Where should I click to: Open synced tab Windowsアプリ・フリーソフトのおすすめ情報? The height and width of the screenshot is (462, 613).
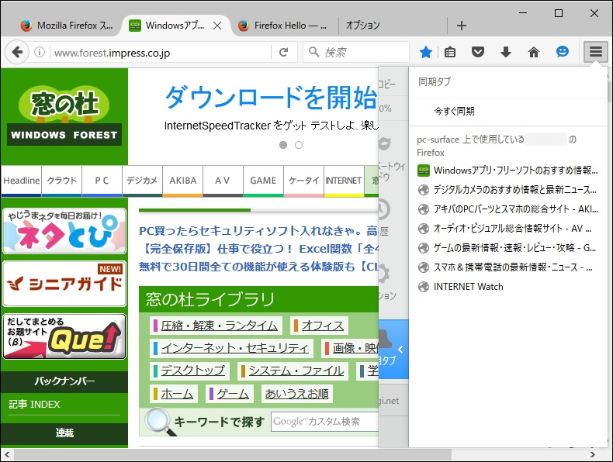507,171
